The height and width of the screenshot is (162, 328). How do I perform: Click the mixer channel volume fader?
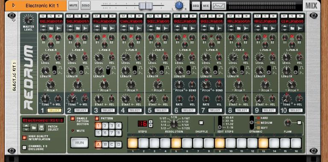pos(146,6)
